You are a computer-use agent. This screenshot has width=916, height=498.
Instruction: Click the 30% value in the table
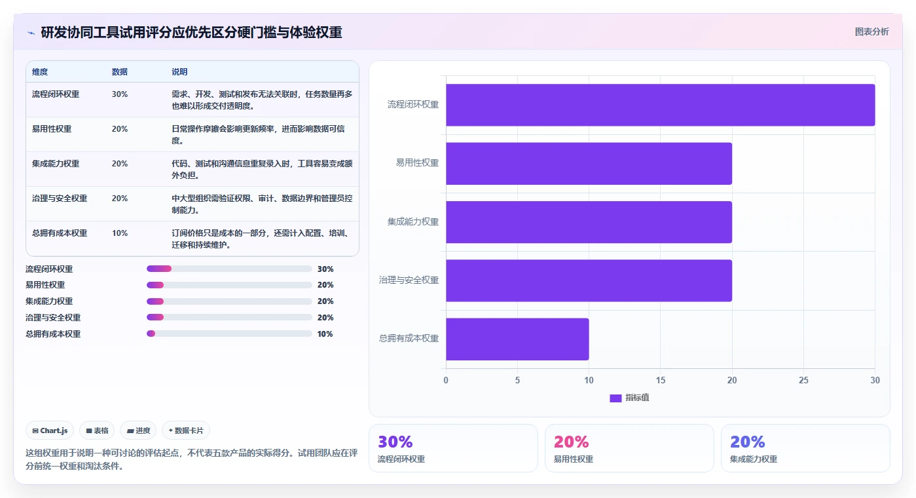120,94
